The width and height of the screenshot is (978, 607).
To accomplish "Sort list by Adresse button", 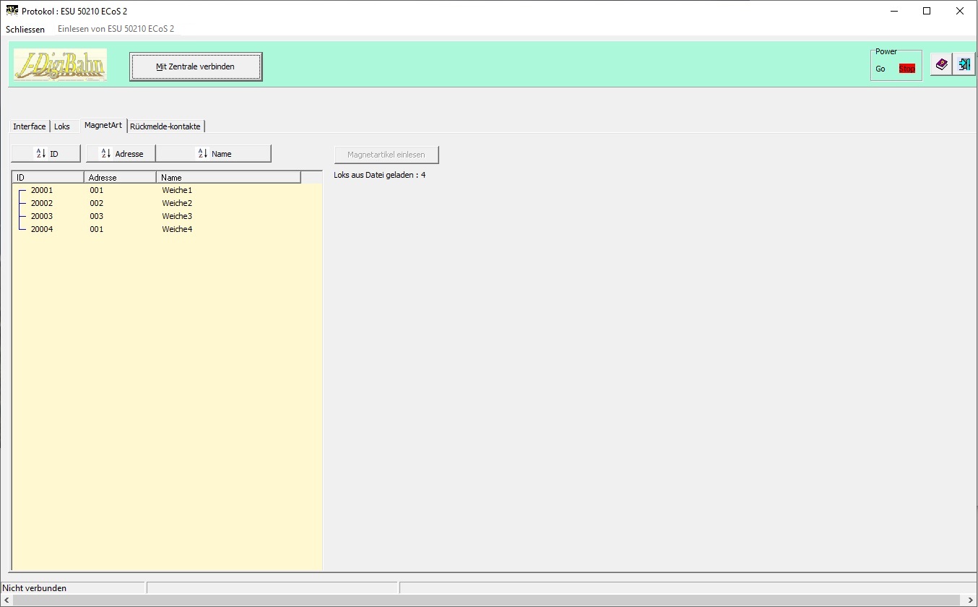I will tap(121, 153).
